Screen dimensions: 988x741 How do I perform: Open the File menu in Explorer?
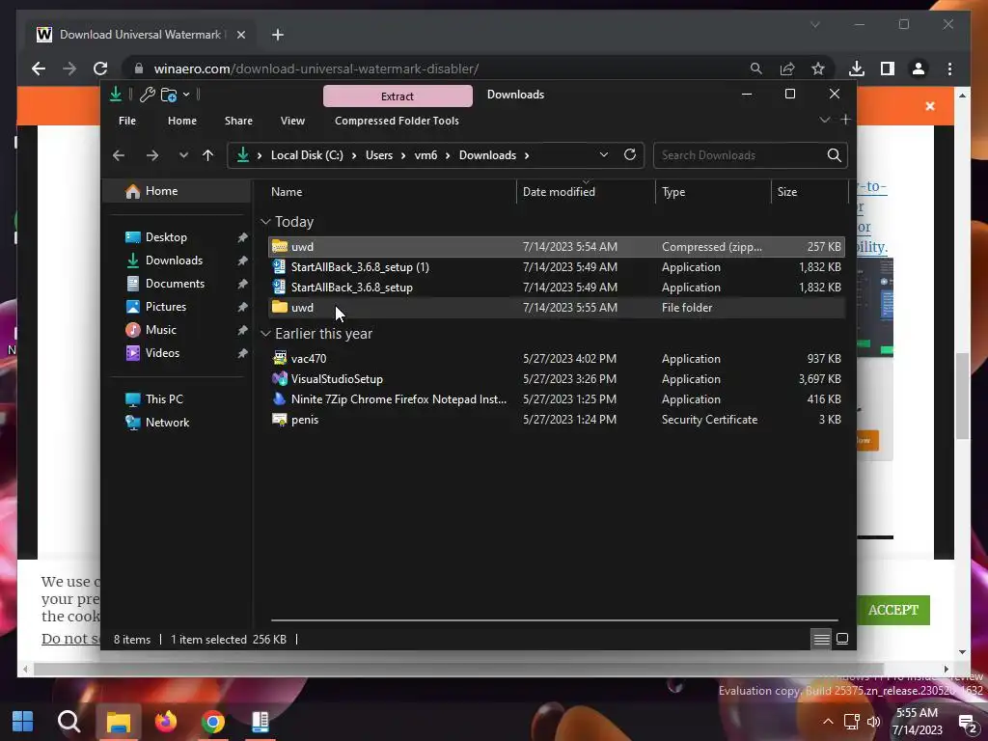(x=127, y=121)
